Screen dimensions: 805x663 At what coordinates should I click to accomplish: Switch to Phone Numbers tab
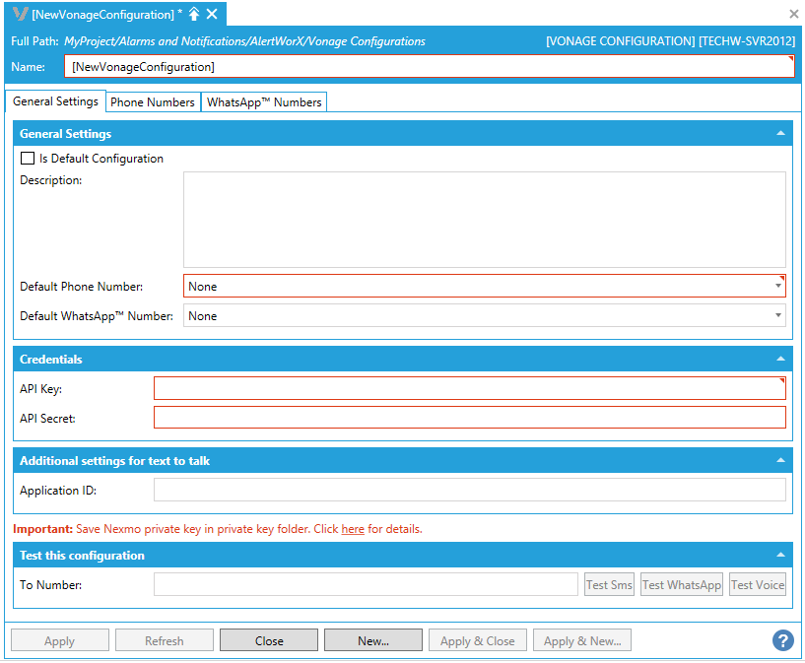tap(153, 102)
